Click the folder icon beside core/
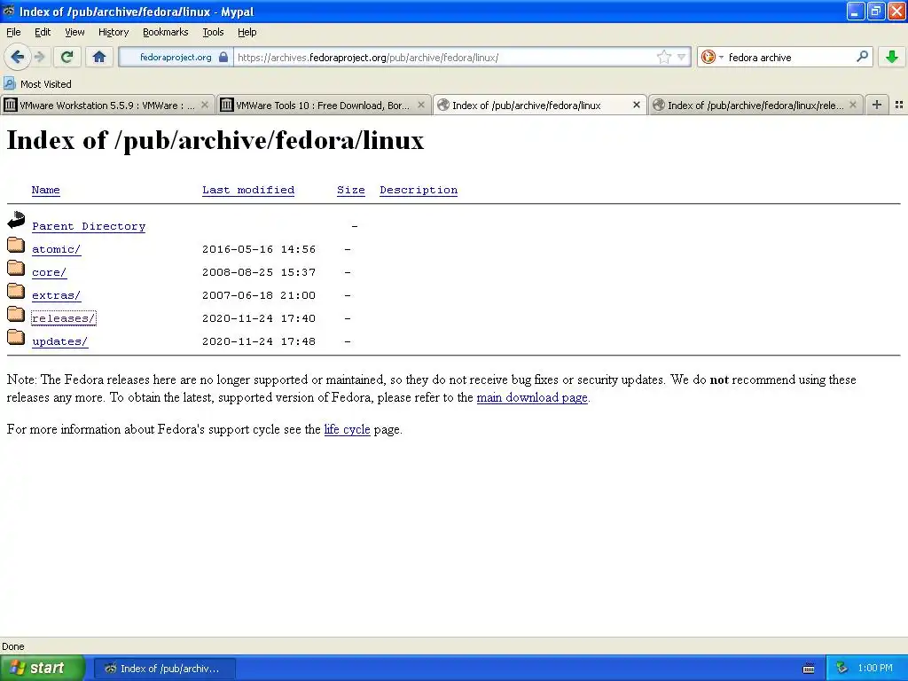 pos(16,268)
